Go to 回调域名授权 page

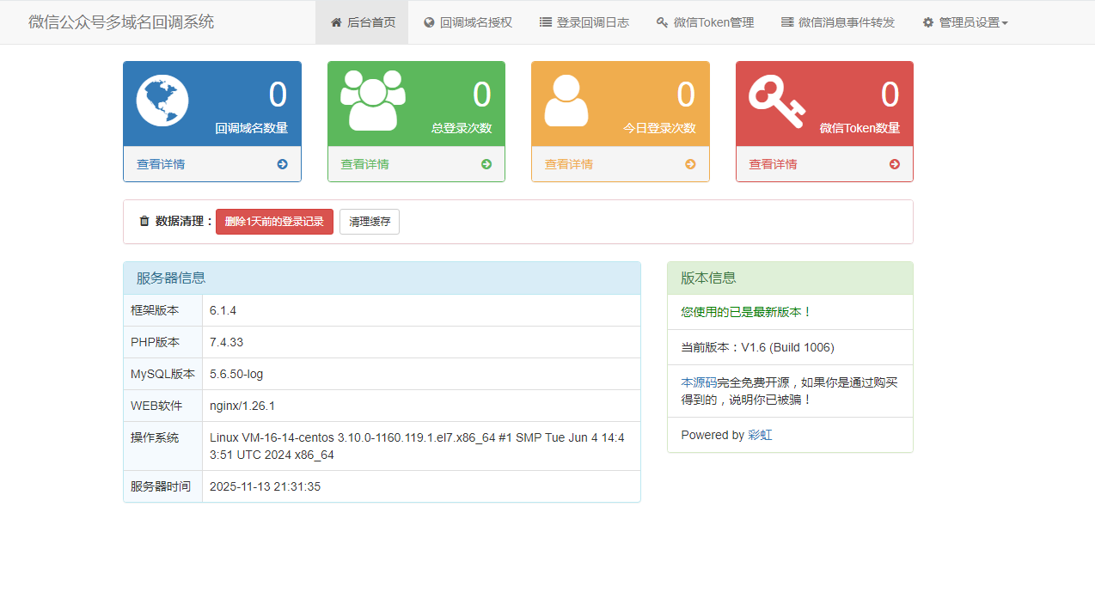tap(468, 22)
